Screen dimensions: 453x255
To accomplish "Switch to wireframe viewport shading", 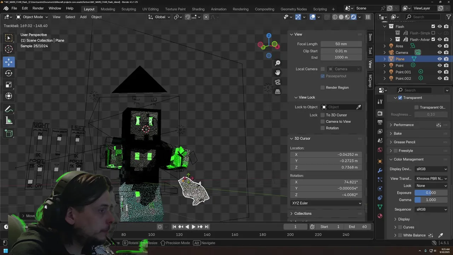I will tap(335, 17).
